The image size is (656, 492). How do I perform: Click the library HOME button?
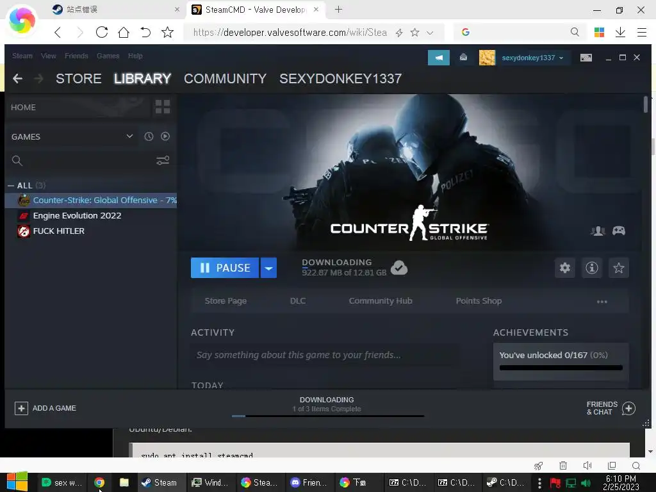[78, 107]
